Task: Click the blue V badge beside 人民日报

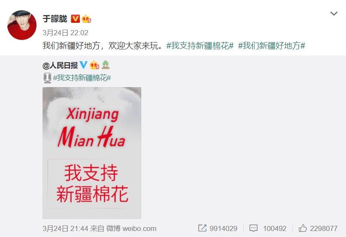Action: coord(83,65)
